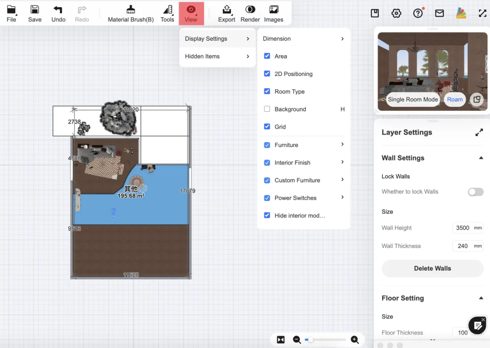Image resolution: width=490 pixels, height=348 pixels.
Task: Expand the Dimension submenu arrow
Action: coord(342,39)
